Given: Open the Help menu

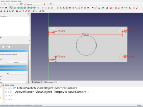Looking at the screenshot, I should [20, 1].
